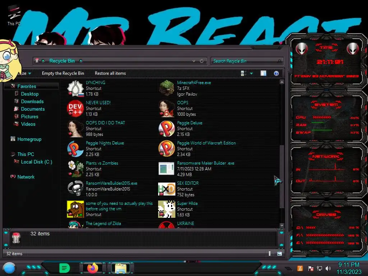368x276 pixels.
Task: Open Desktop in the navigation pane
Action: pyautogui.click(x=29, y=94)
